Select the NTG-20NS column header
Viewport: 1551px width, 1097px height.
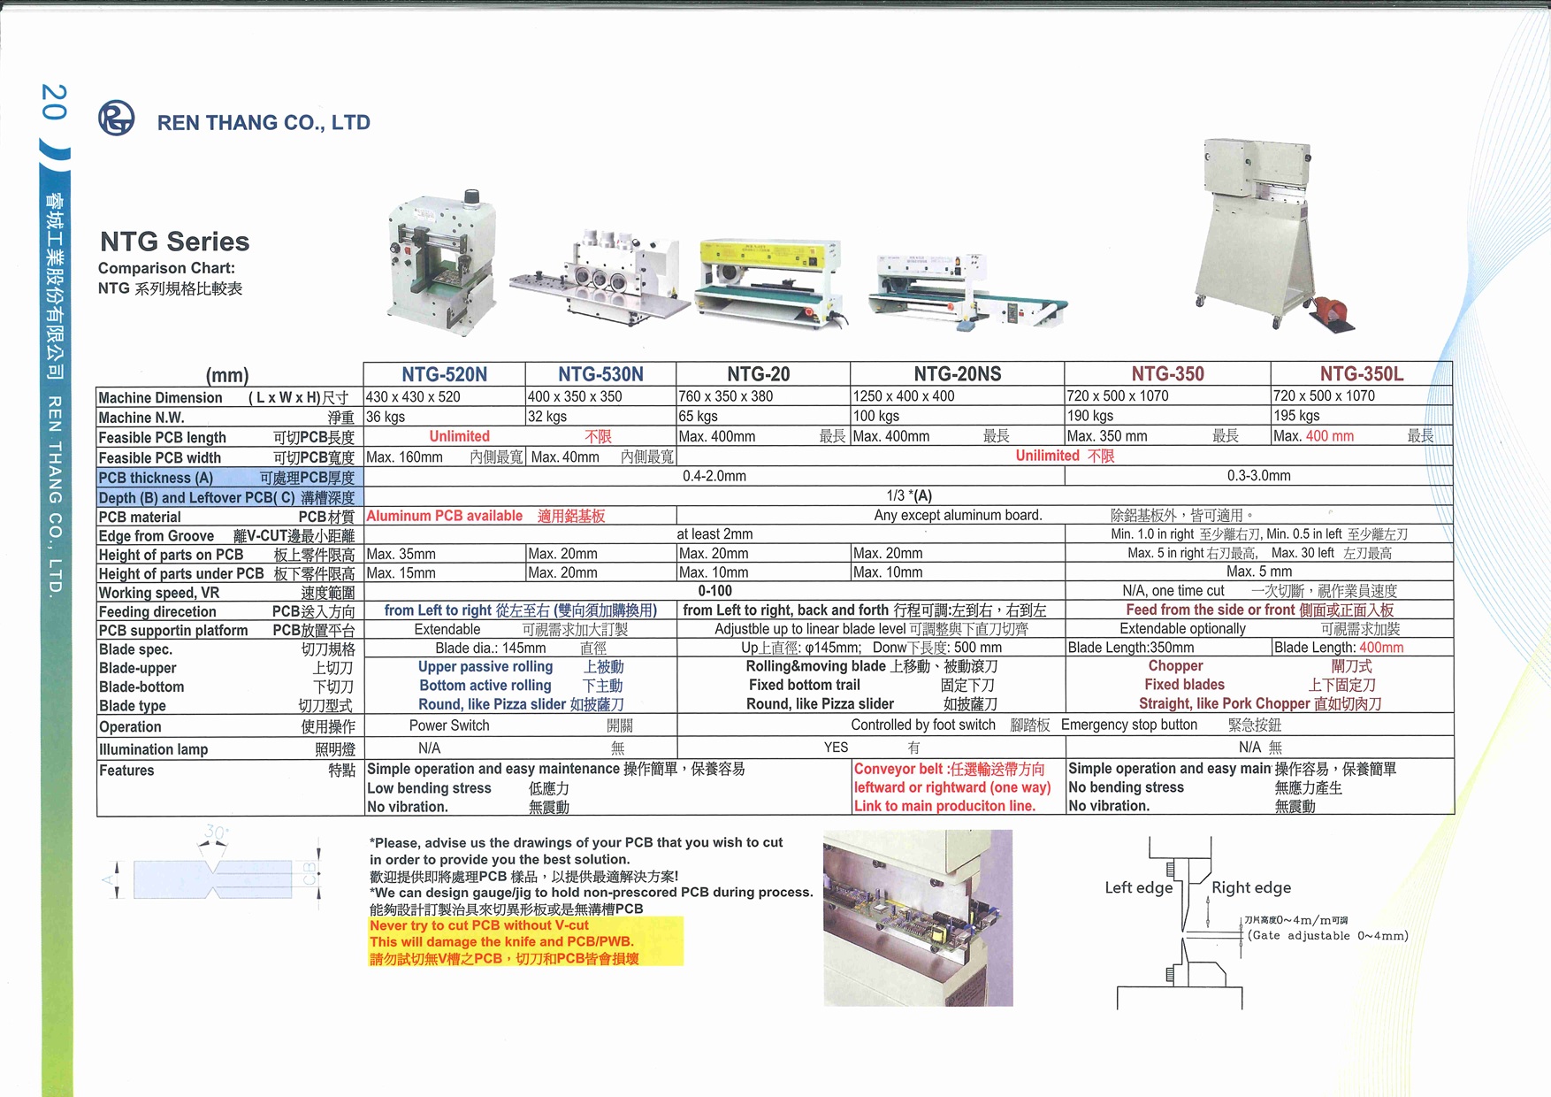[x=958, y=374]
